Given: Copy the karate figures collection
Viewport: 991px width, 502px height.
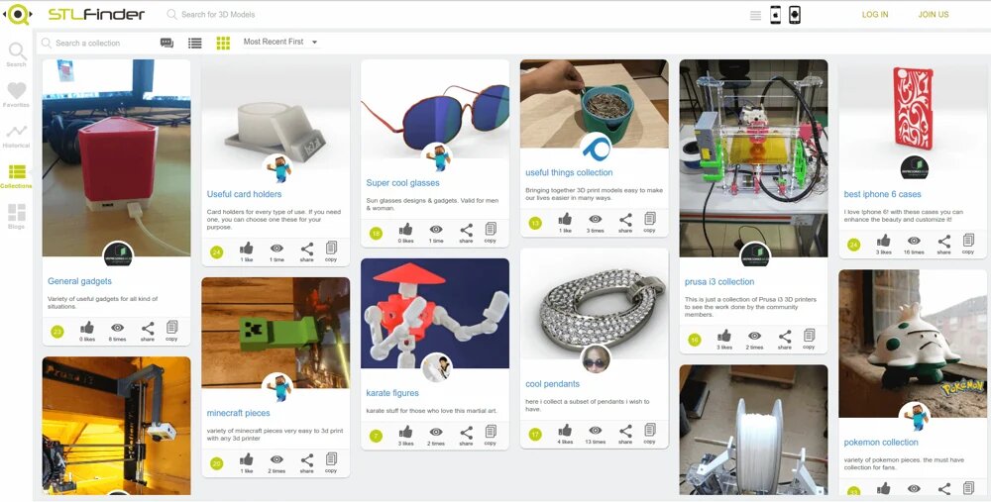Looking at the screenshot, I should click(491, 435).
